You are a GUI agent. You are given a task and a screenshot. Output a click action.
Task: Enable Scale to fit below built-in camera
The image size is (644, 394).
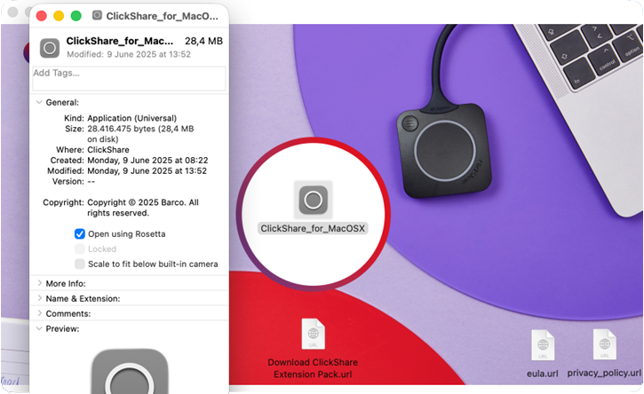[80, 264]
